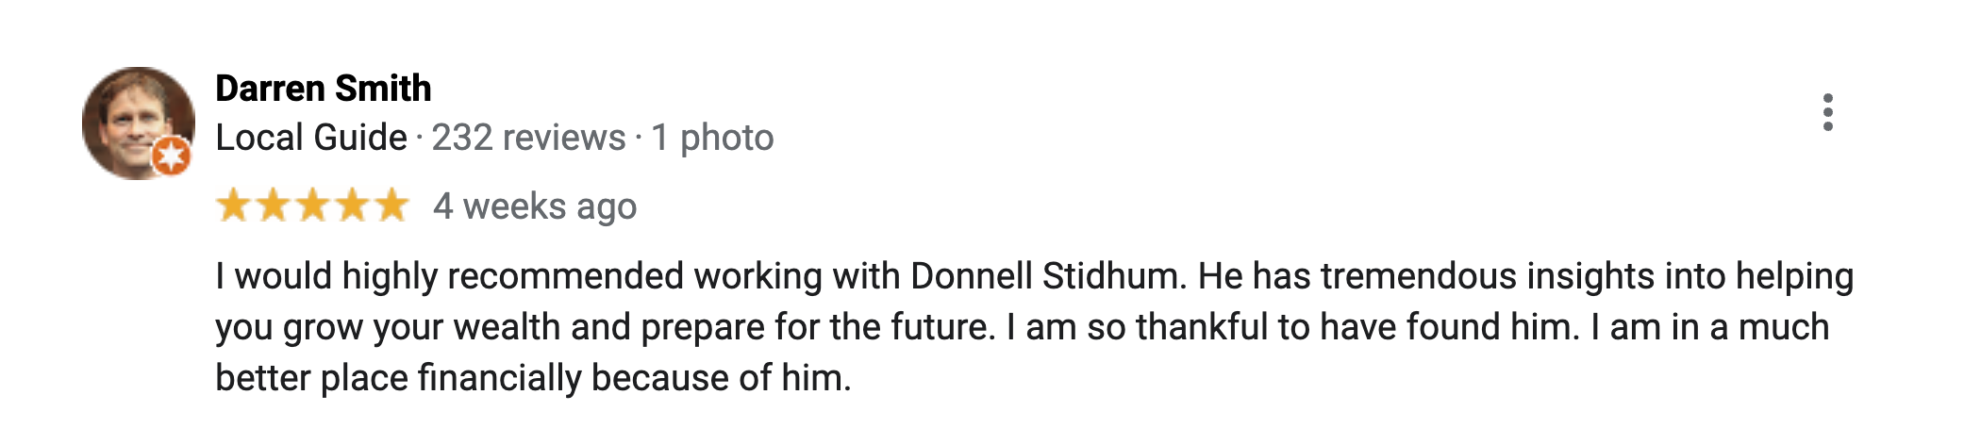Select the second rating star
The image size is (1981, 428).
272,206
